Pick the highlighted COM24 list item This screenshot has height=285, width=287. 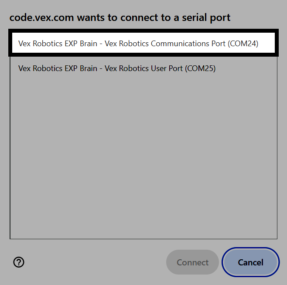[143, 44]
